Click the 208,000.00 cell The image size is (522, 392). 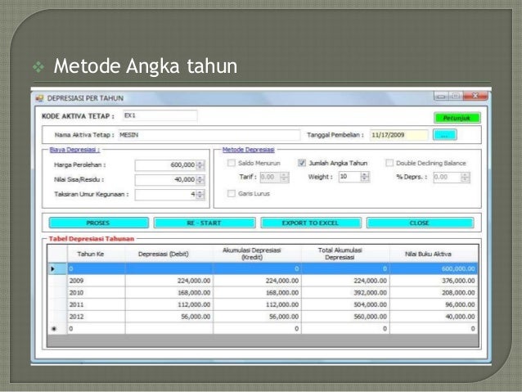click(434, 293)
